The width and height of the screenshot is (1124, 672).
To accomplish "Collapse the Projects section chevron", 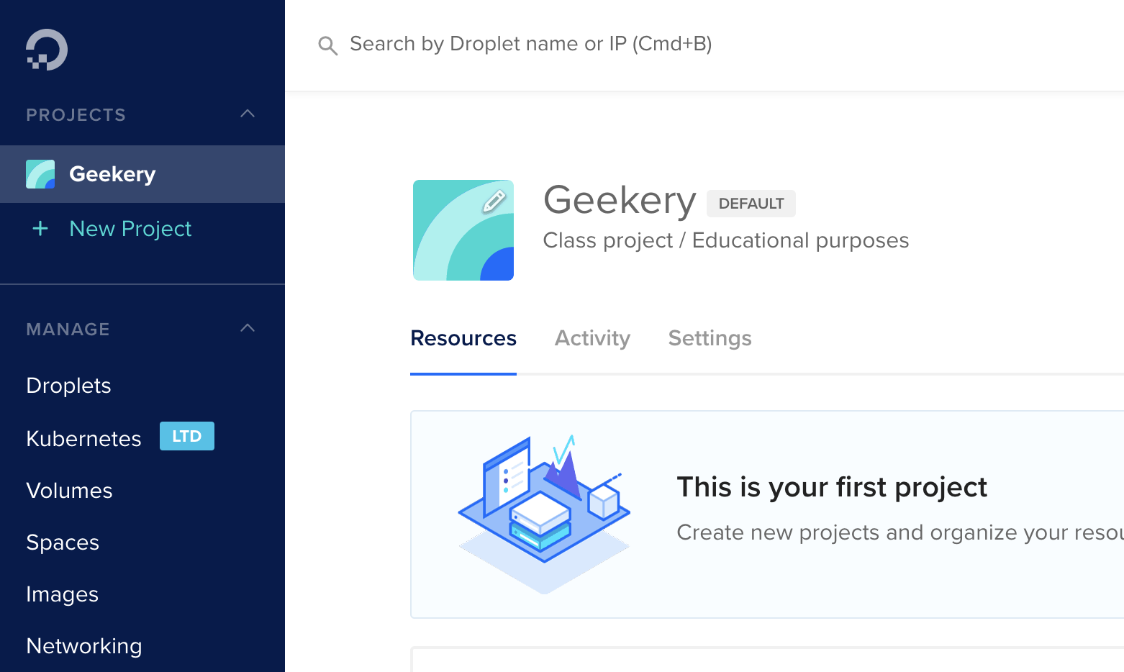I will pyautogui.click(x=248, y=114).
